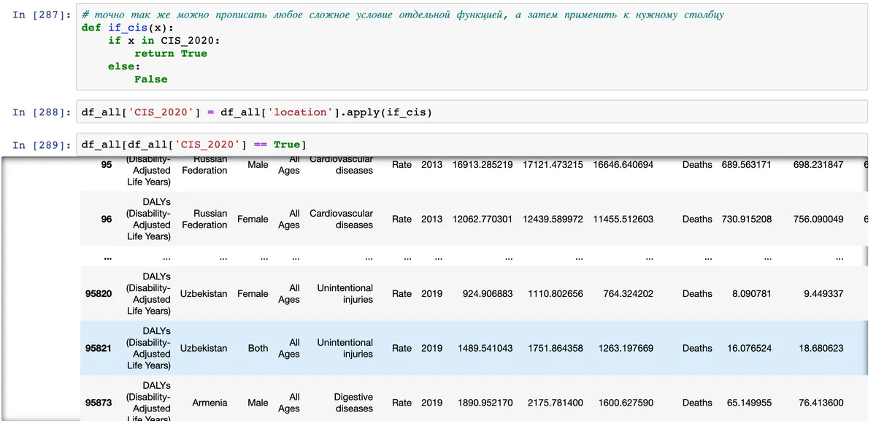Focus the code cell defining if_cis function
Image resolution: width=876 pixels, height=426 pixels.
[467, 47]
